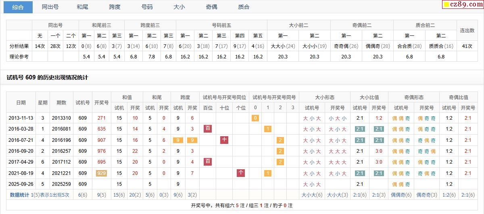Click the 41次 value under 连出数
Viewport: 484px width, 214px height.
point(467,46)
